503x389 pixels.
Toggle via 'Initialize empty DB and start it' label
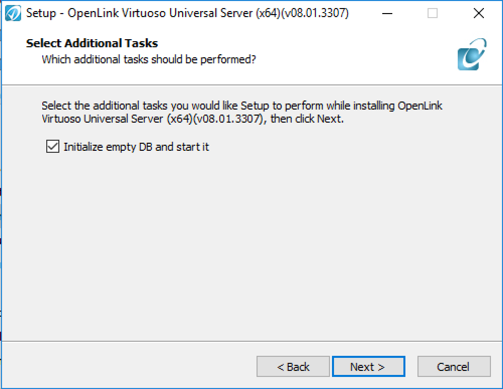[x=136, y=147]
